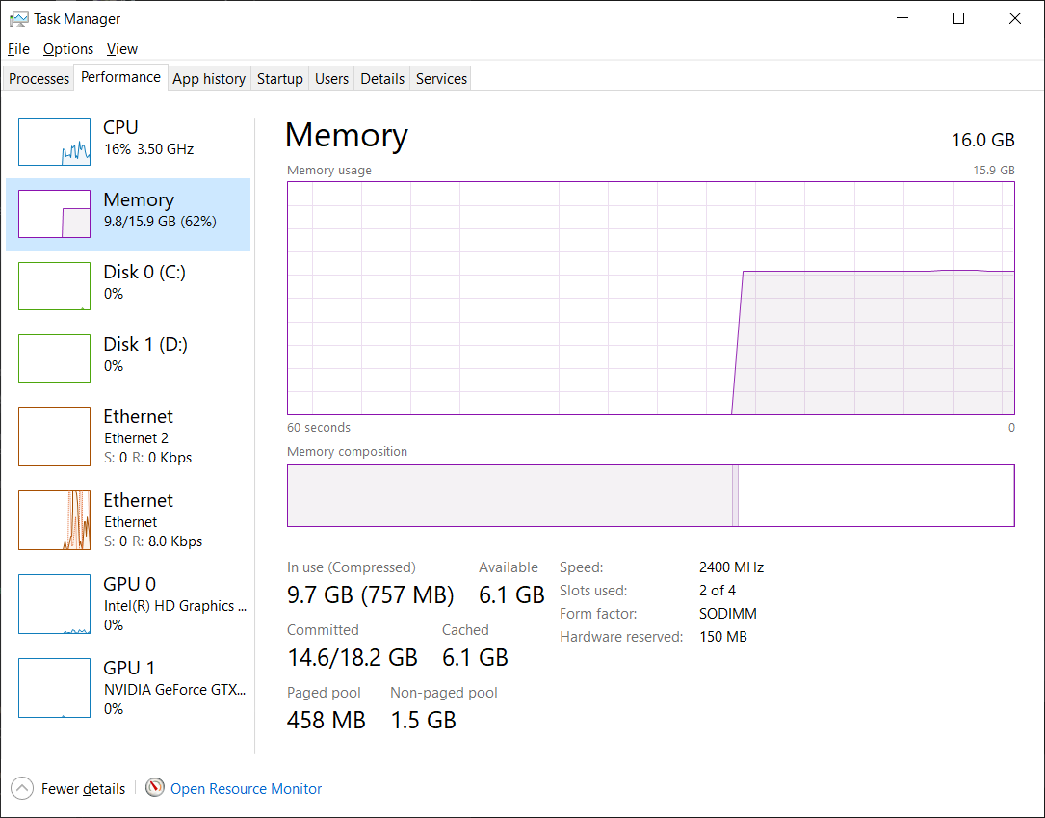
Task: Click the Open Resource Monitor link
Action: point(246,789)
